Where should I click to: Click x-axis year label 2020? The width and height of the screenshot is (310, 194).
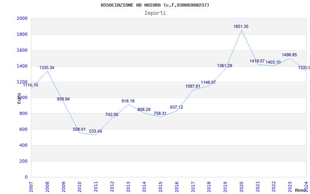click(x=241, y=187)
